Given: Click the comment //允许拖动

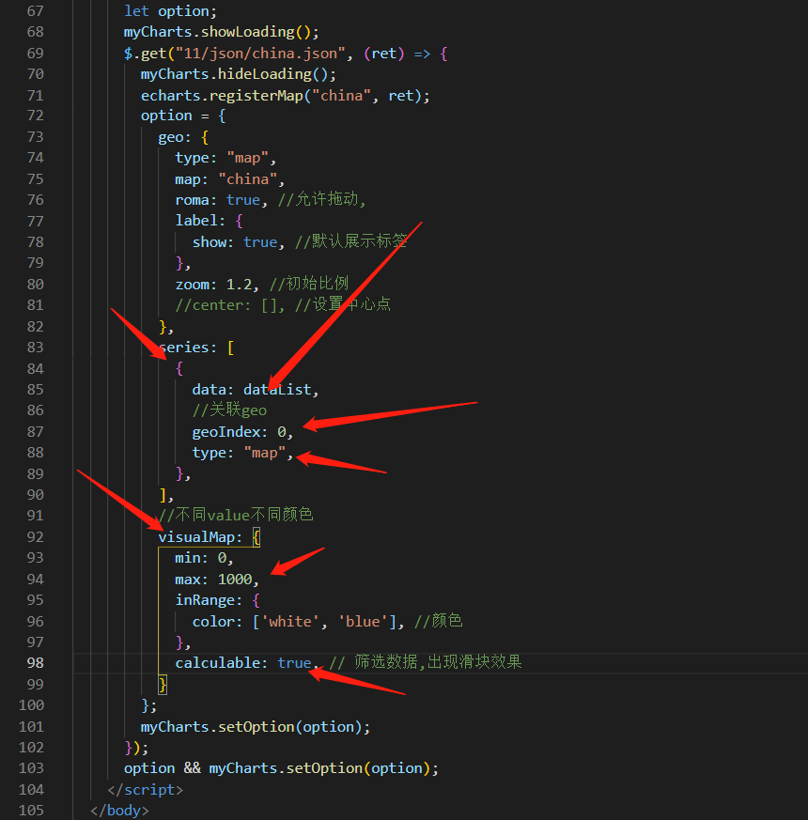Looking at the screenshot, I should click(321, 200).
